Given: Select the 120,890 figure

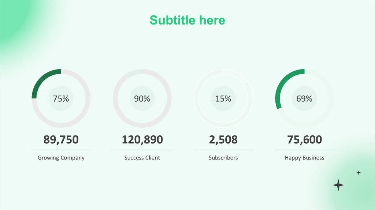Looking at the screenshot, I should click(142, 139).
